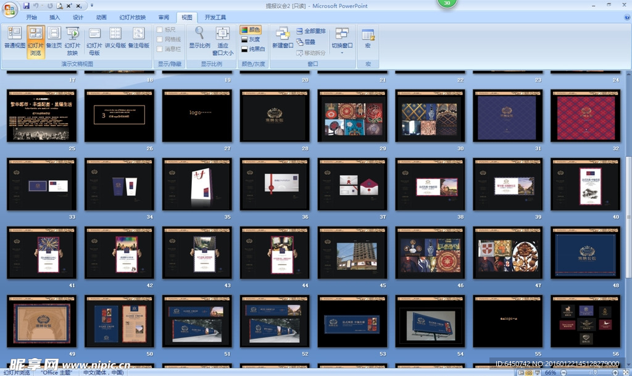This screenshot has height=376, width=632.
Task: Open the Design (设计) tab
Action: click(78, 17)
